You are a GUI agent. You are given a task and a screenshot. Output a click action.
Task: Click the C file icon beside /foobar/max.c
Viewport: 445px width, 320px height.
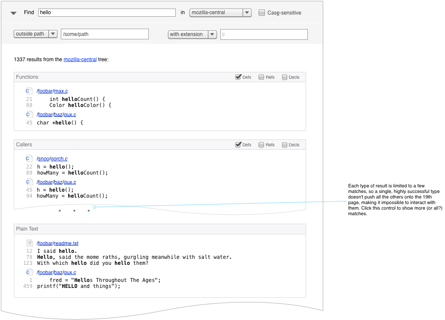point(29,91)
